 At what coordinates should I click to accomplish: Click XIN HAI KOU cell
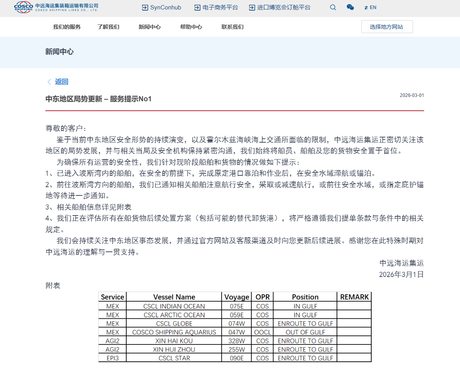pos(174,341)
